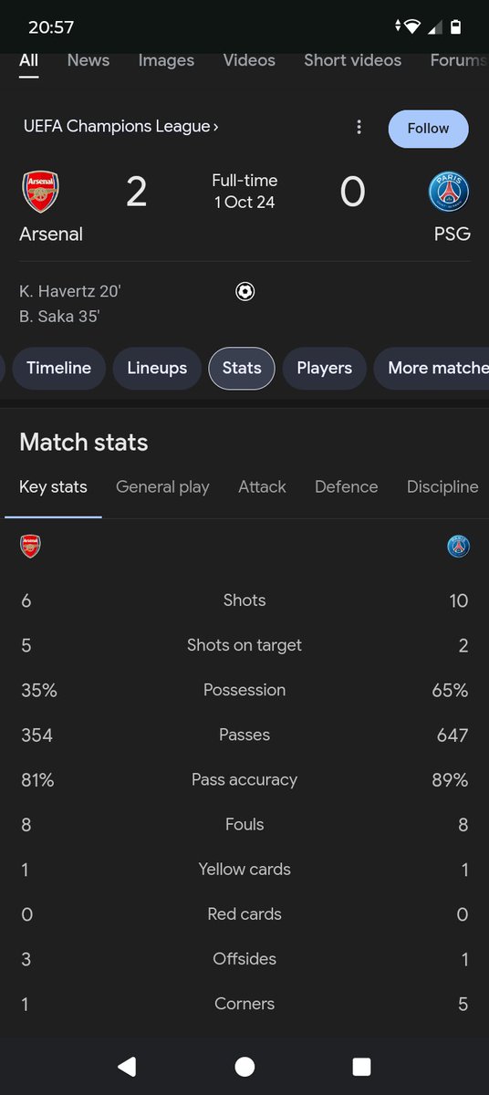Tap the PSG club crest icon
The image size is (489, 1095).
tap(449, 192)
